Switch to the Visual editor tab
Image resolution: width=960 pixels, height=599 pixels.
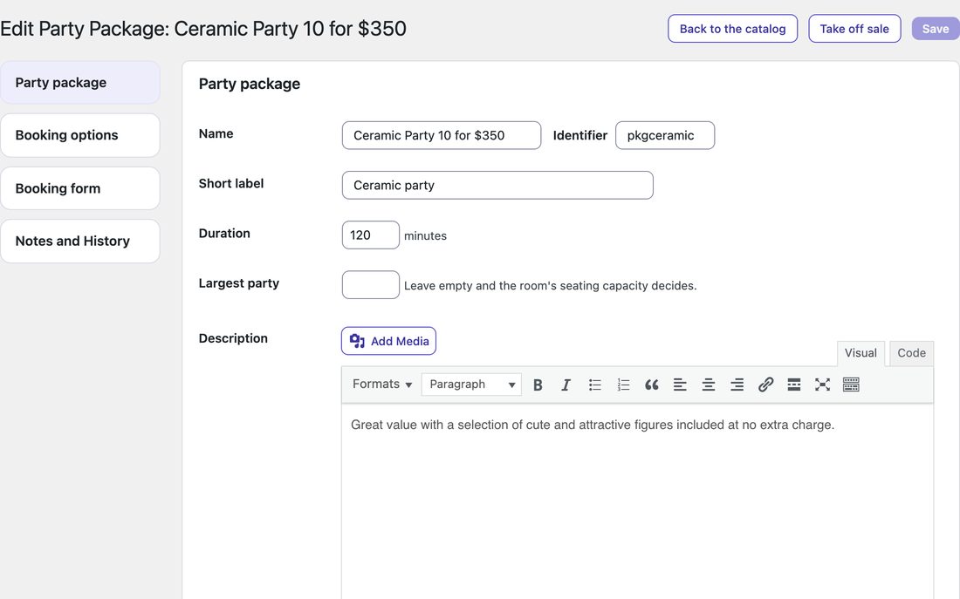tap(861, 353)
